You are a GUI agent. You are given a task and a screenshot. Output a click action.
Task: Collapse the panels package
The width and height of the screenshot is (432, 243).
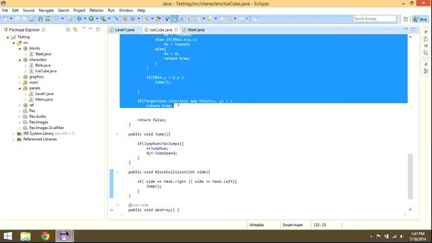(x=20, y=88)
